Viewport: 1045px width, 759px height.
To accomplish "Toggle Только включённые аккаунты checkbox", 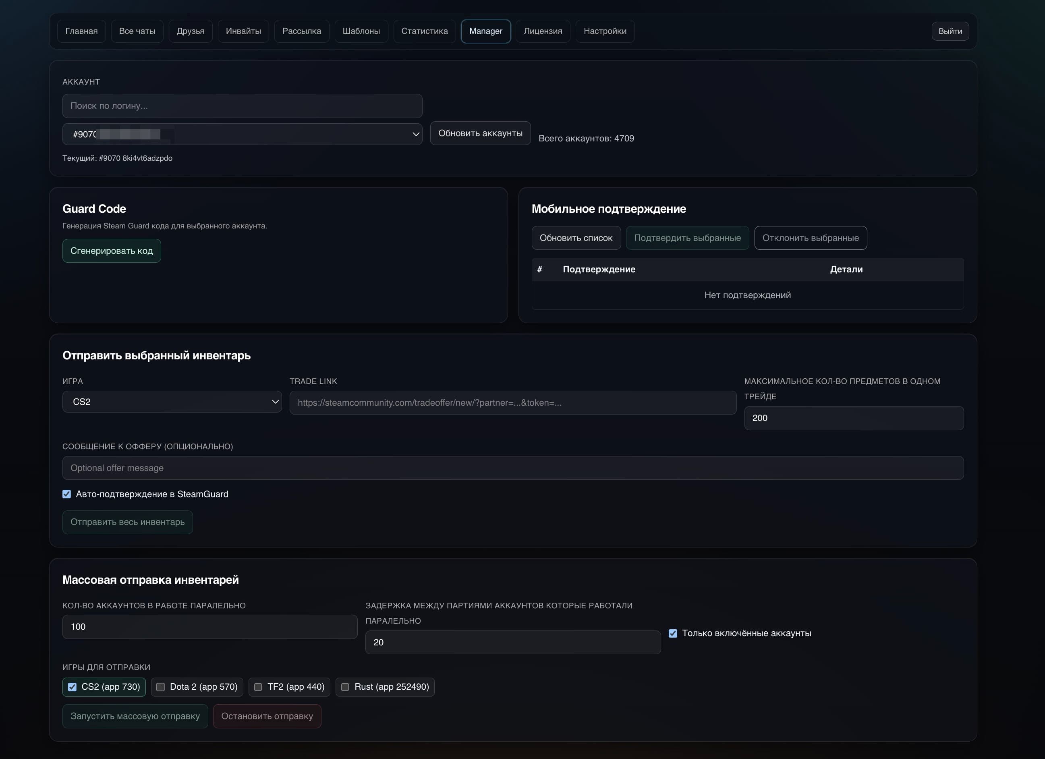I will pyautogui.click(x=673, y=634).
